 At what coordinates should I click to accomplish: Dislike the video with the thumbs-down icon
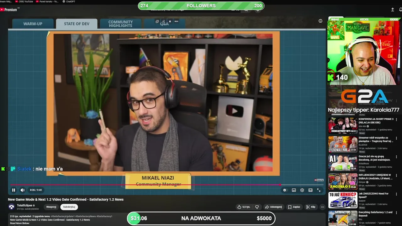pyautogui.click(x=257, y=207)
